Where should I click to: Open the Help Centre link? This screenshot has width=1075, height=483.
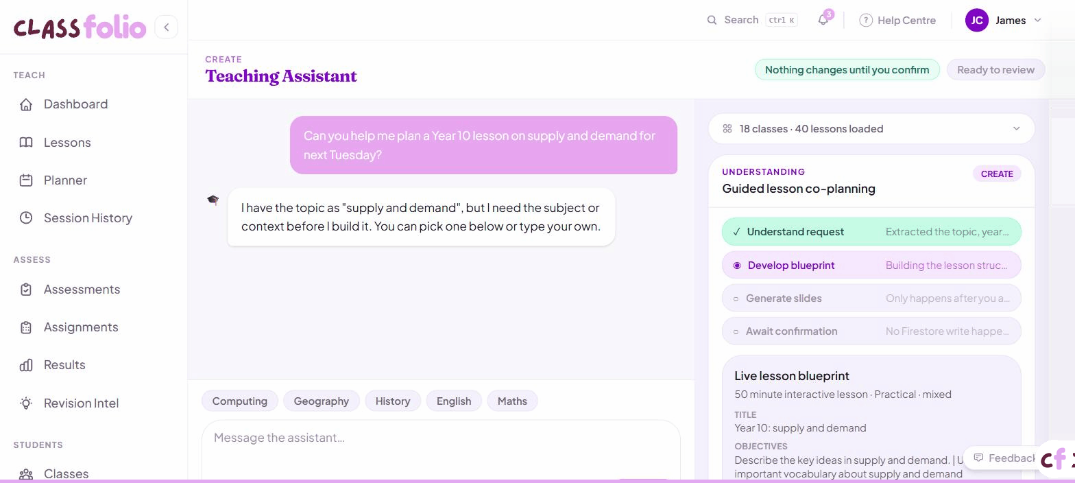pos(897,21)
